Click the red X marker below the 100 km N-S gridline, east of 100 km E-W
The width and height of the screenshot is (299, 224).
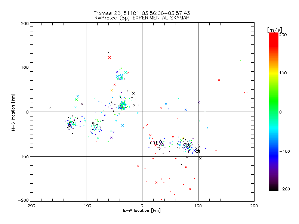click(x=219, y=80)
